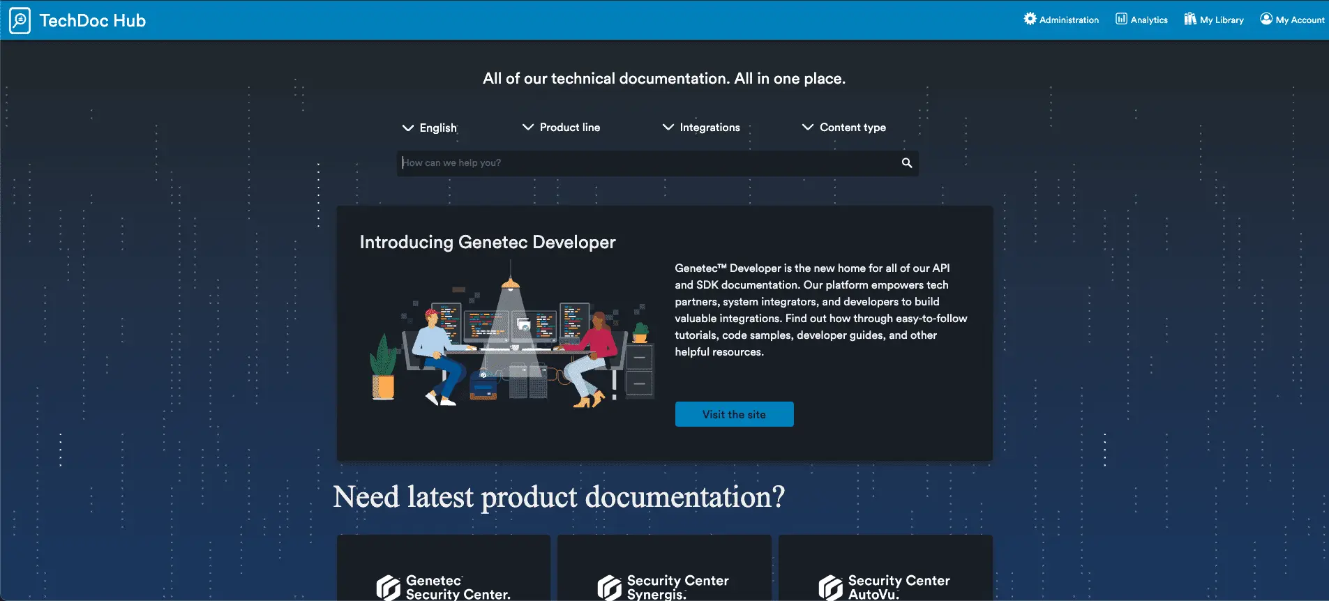Click the Administration gear icon
Image resolution: width=1329 pixels, height=601 pixels.
1030,19
